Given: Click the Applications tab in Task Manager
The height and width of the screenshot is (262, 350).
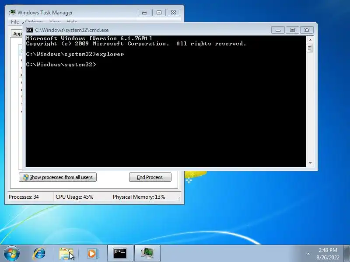Looking at the screenshot, I should point(17,34).
